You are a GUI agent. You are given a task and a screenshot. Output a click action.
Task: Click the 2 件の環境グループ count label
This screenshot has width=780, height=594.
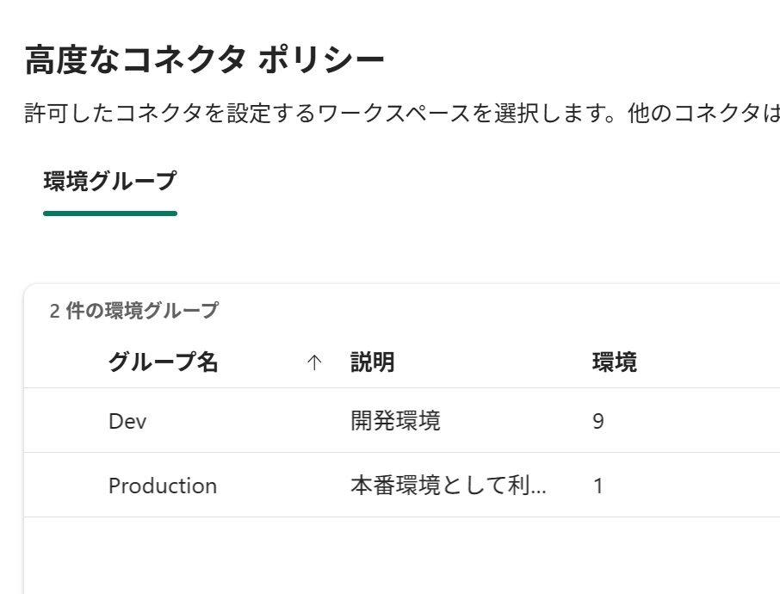click(133, 311)
